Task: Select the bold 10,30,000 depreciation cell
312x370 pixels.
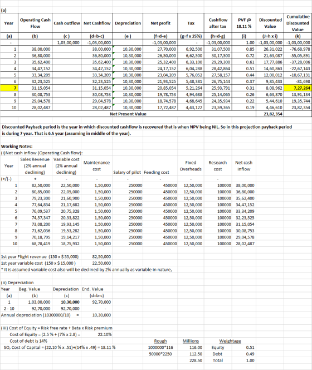Action: click(x=70, y=302)
